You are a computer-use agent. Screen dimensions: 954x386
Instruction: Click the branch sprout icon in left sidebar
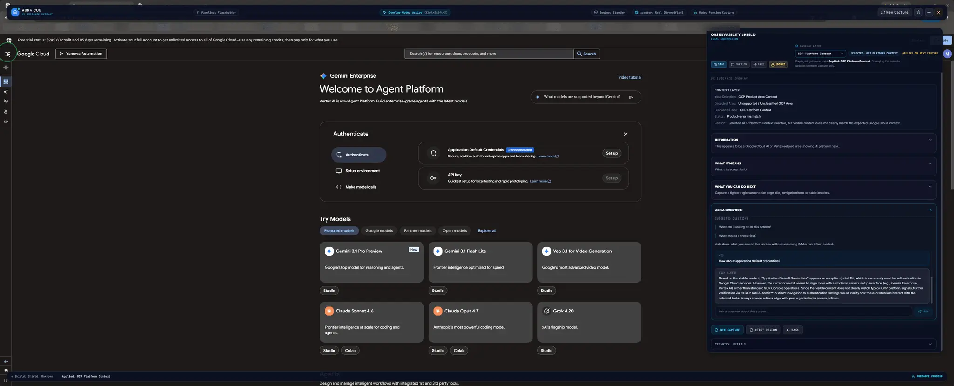pos(6,102)
